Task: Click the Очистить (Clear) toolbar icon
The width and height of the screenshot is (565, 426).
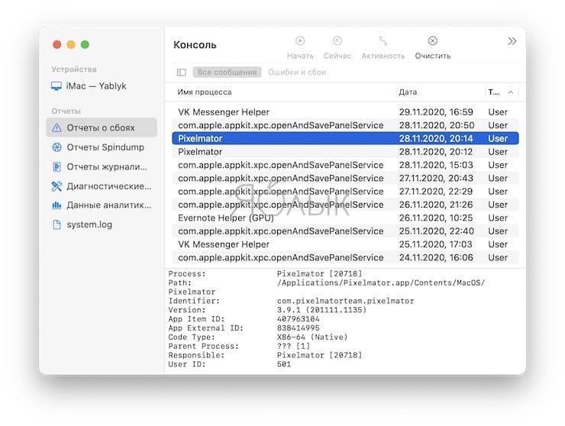Action: point(432,40)
